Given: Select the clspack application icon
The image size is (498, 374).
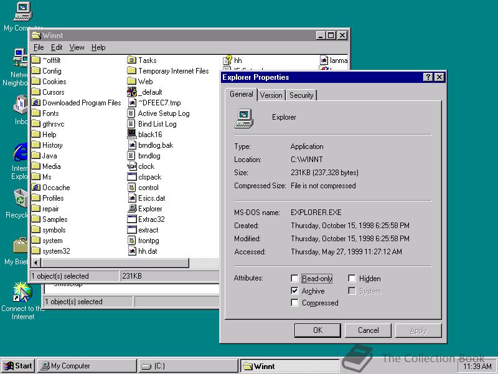Looking at the screenshot, I should 132,177.
